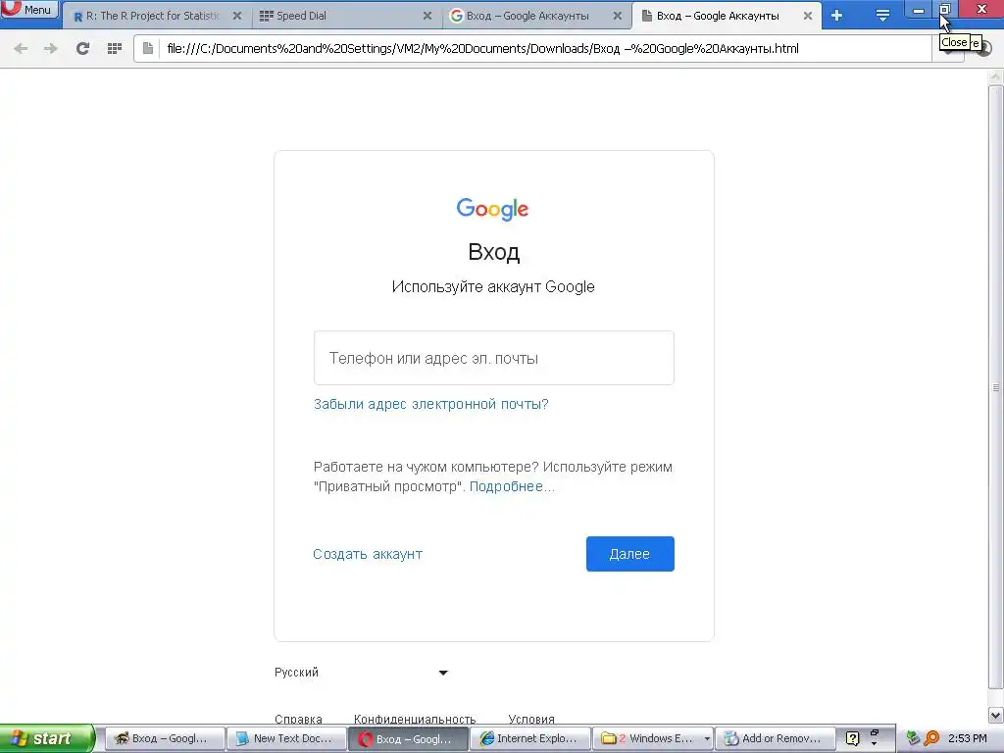This screenshot has height=753, width=1004.
Task: Switch to New Text Doc taskbar item
Action: click(286, 738)
